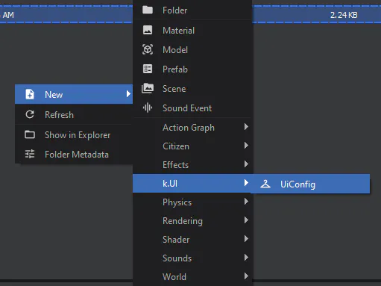The width and height of the screenshot is (381, 286).
Task: Click the Material image icon
Action: [x=148, y=30]
